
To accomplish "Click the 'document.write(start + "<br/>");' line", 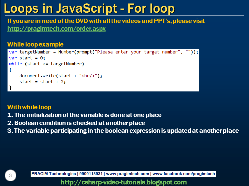I will pos(61,76).
